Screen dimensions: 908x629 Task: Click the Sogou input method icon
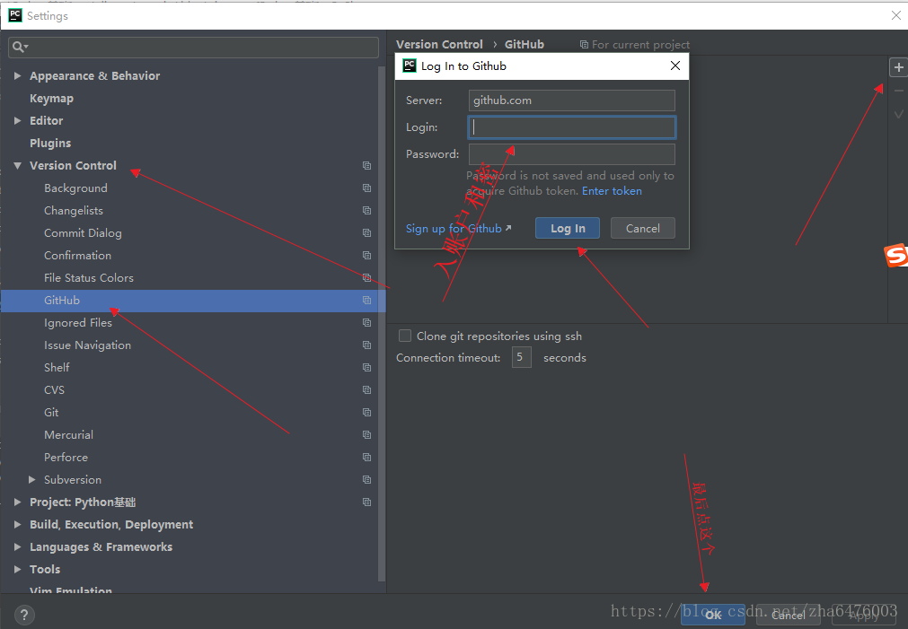(x=895, y=255)
